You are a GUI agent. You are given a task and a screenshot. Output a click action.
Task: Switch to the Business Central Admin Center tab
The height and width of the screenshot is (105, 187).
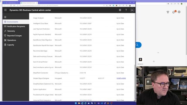click(x=29, y=3)
